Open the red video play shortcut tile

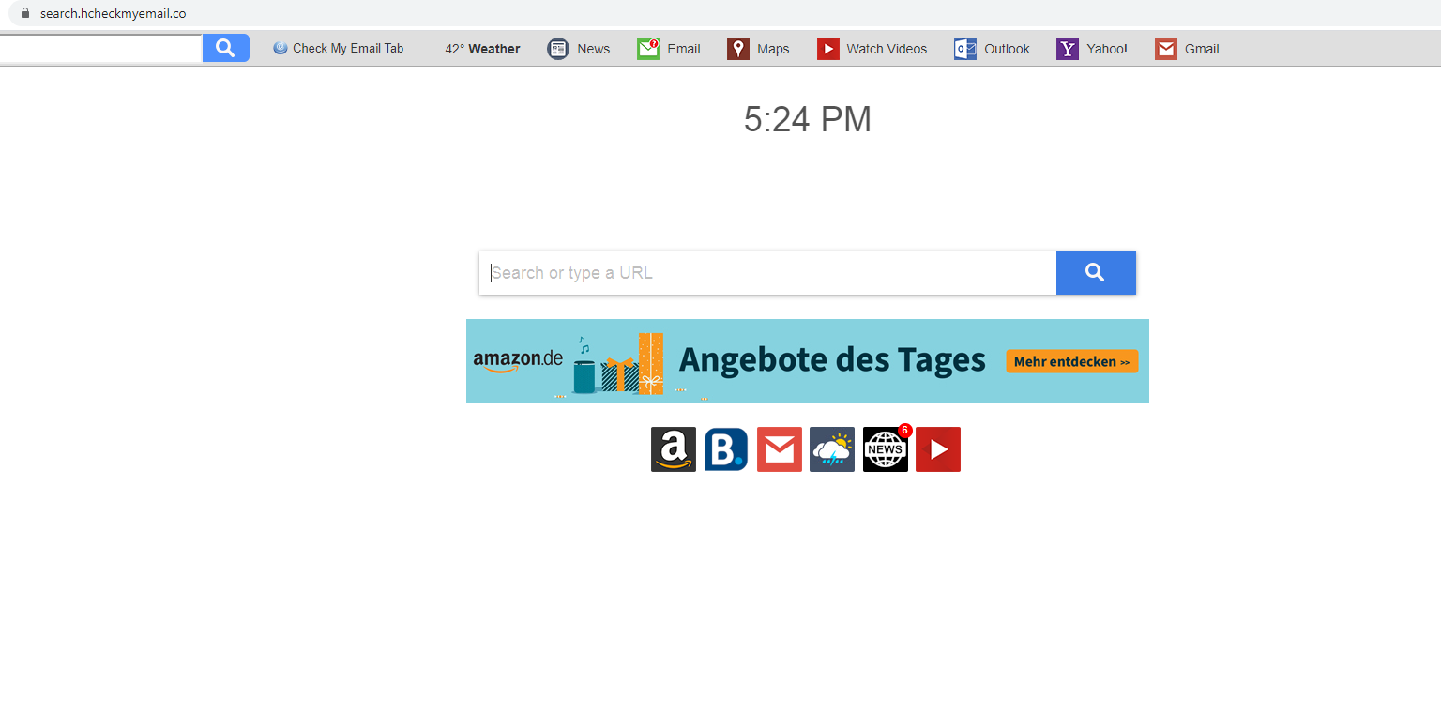click(x=938, y=449)
